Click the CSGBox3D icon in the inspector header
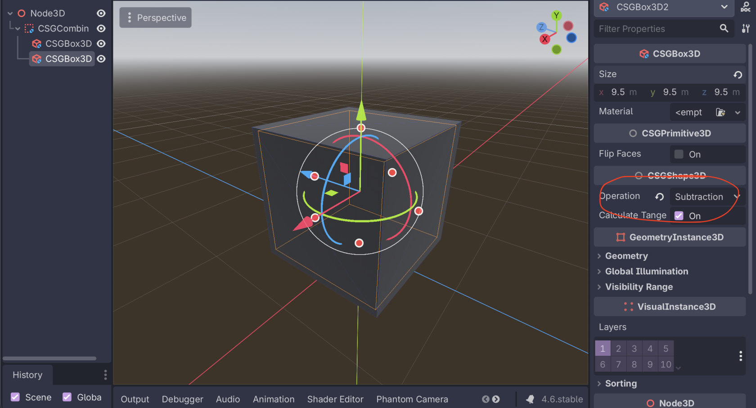756x408 pixels. [644, 54]
